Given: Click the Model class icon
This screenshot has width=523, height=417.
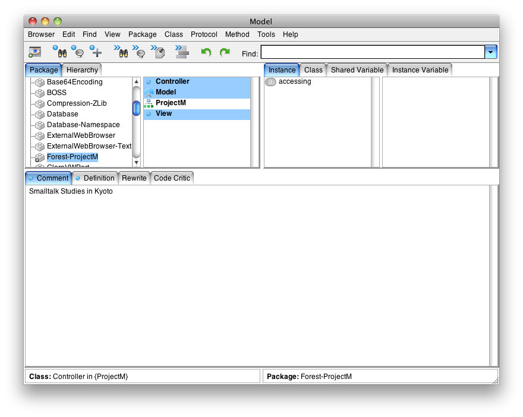Looking at the screenshot, I should pos(149,92).
